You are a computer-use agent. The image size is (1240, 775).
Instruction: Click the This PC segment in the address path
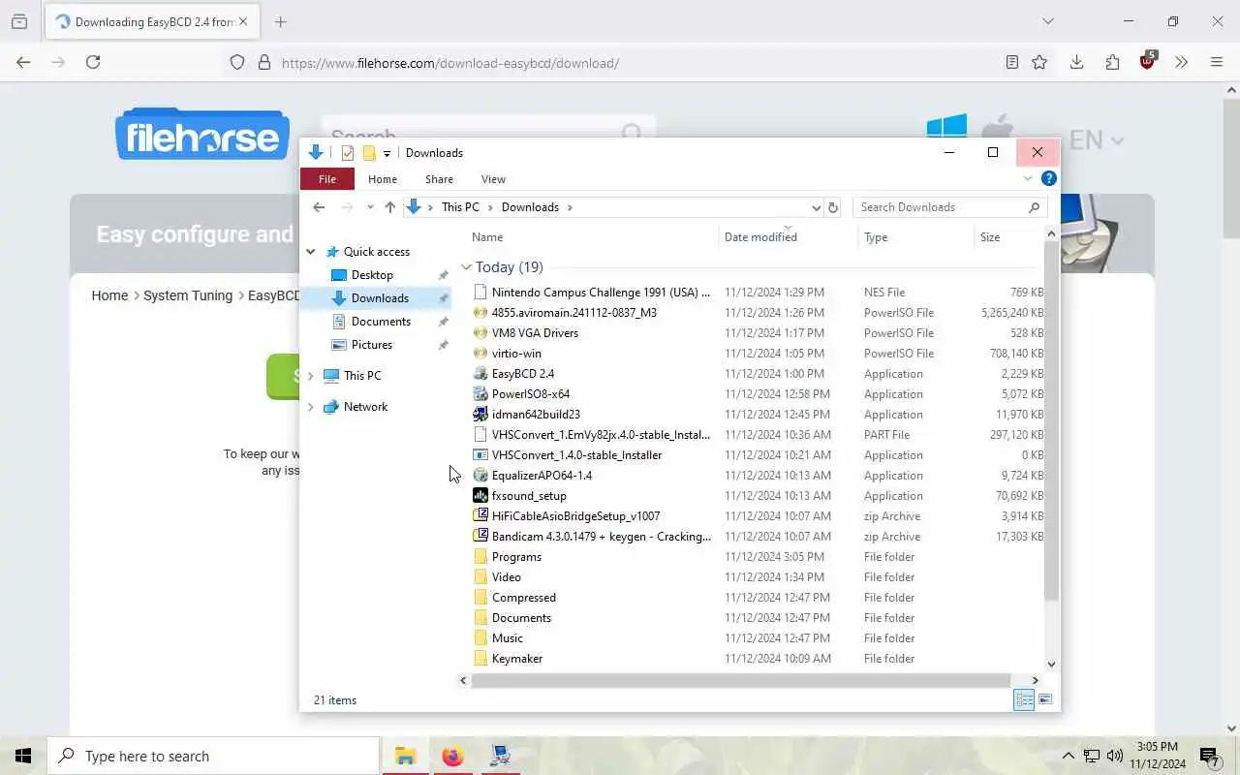[x=460, y=207]
